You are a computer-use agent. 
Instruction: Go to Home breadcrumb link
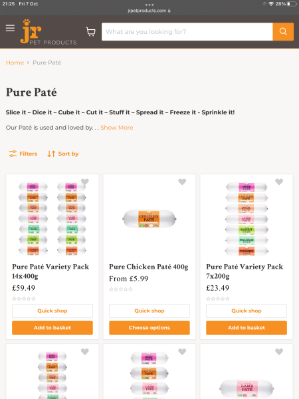coord(15,63)
